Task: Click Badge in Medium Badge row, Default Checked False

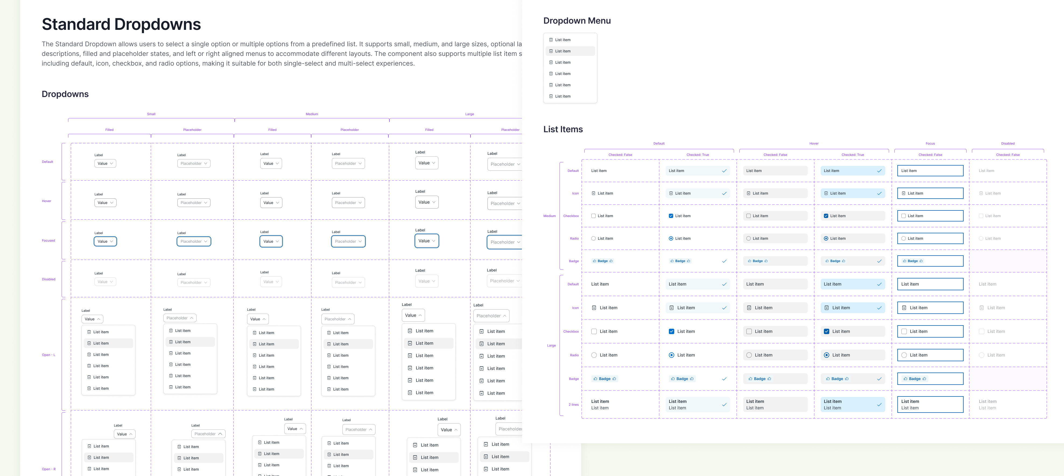Action: pos(603,261)
